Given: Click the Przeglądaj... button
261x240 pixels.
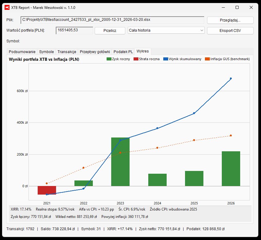Looking at the screenshot, I should click(x=230, y=20).
